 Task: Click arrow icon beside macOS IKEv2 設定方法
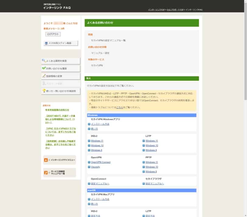point(89,216)
